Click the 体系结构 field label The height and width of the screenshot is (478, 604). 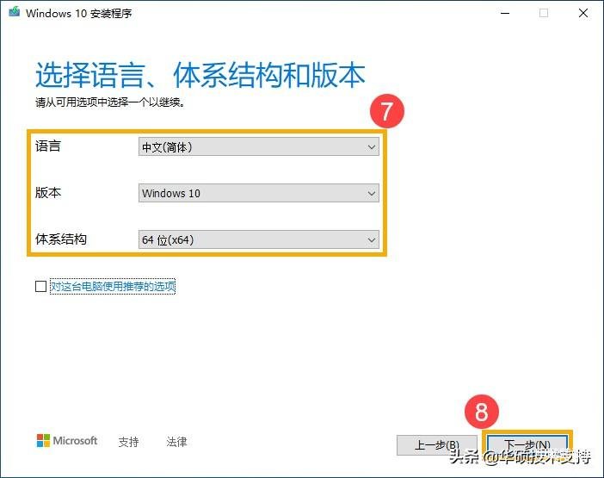click(61, 239)
